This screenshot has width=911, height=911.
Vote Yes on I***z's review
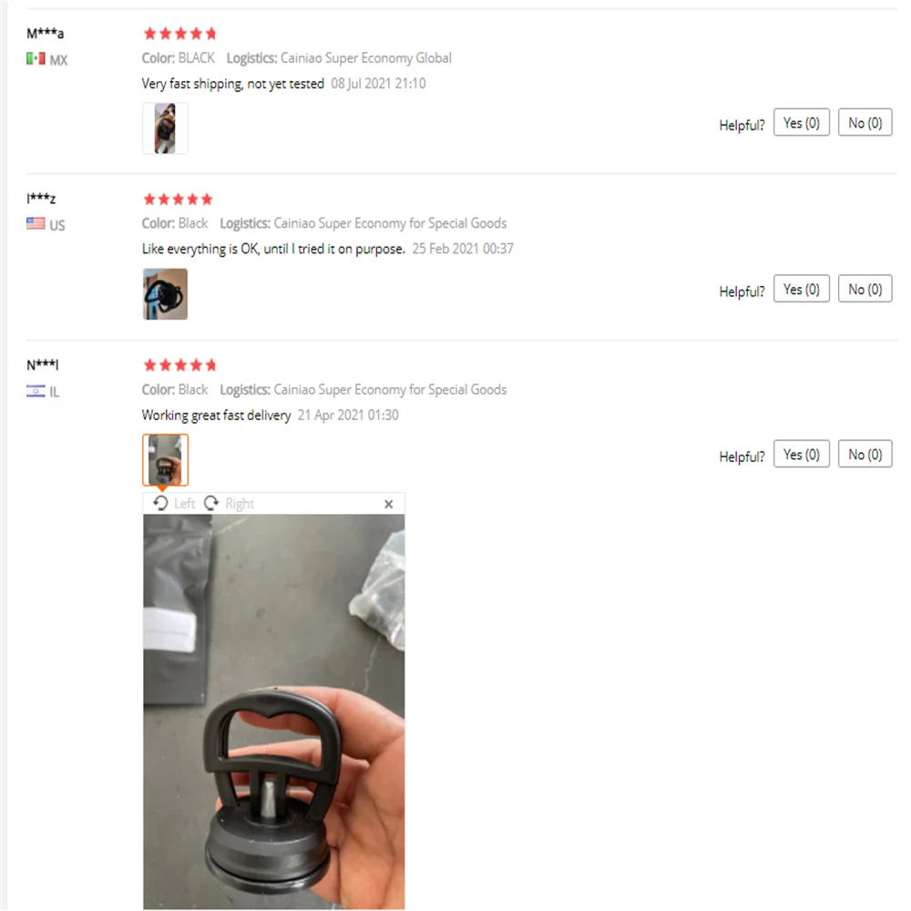(x=801, y=289)
